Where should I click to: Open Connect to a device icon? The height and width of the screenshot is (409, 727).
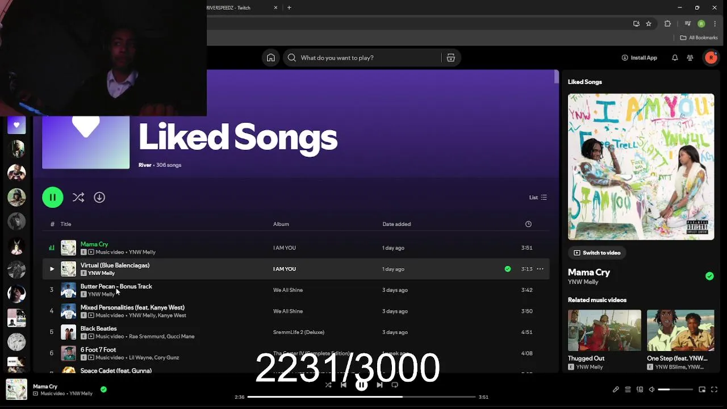(640, 389)
